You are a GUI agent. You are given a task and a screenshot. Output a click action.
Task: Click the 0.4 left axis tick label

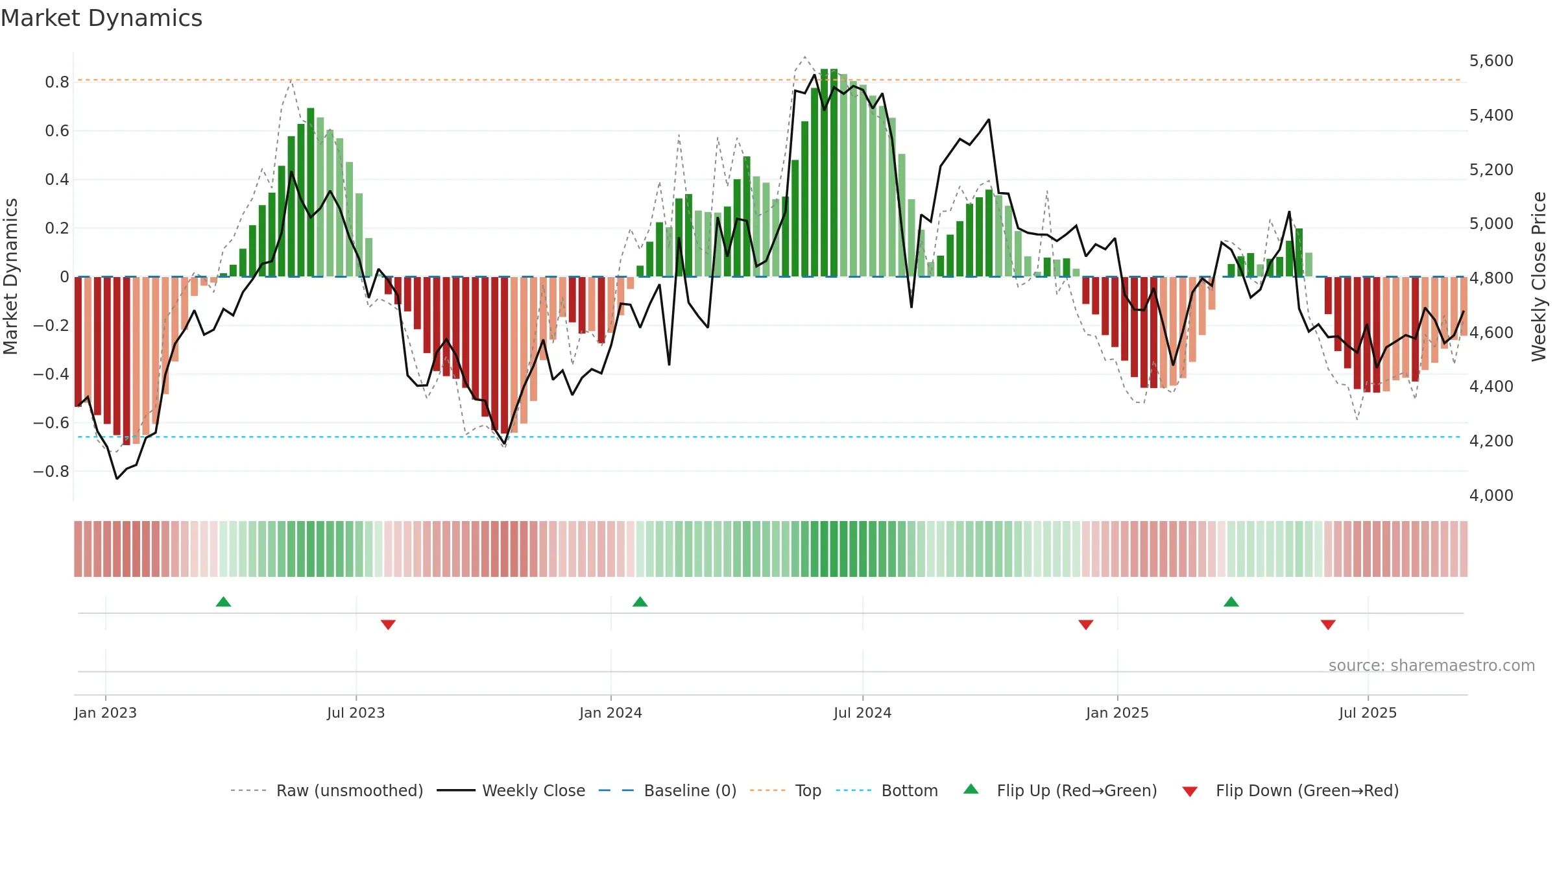57,179
